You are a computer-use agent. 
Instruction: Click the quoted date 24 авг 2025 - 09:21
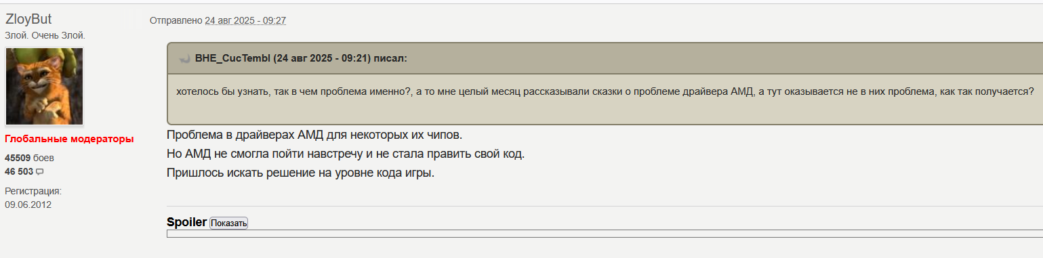(x=322, y=58)
